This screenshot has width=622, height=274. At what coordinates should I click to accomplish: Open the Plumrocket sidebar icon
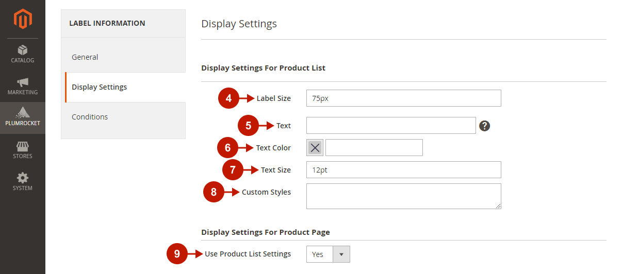click(23, 113)
